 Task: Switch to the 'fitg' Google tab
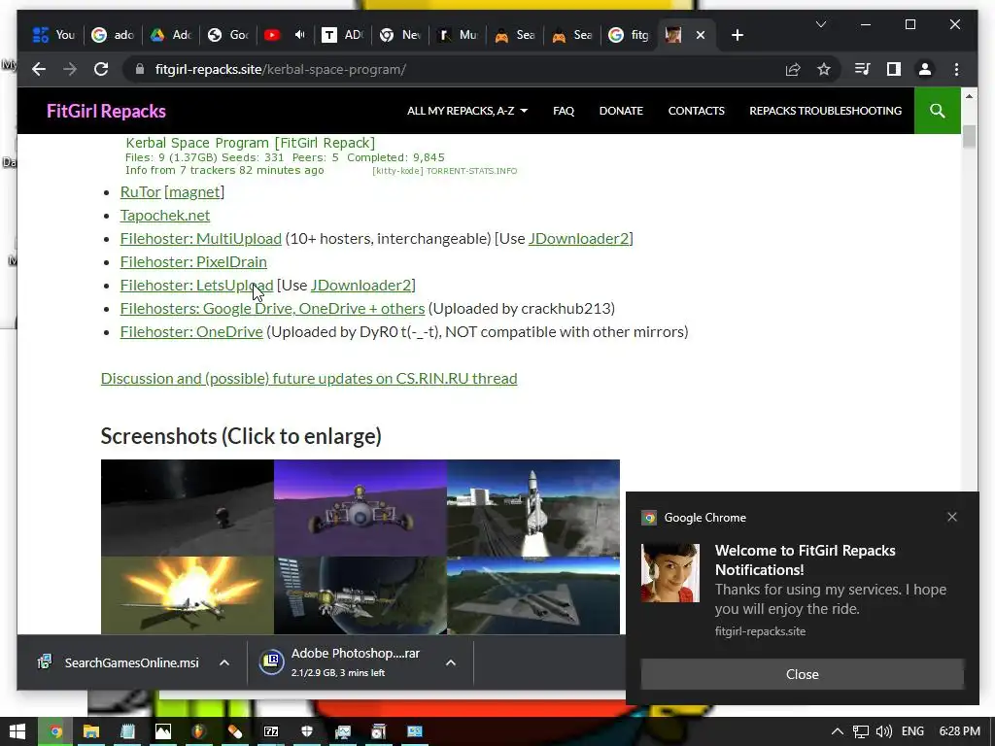tap(630, 35)
